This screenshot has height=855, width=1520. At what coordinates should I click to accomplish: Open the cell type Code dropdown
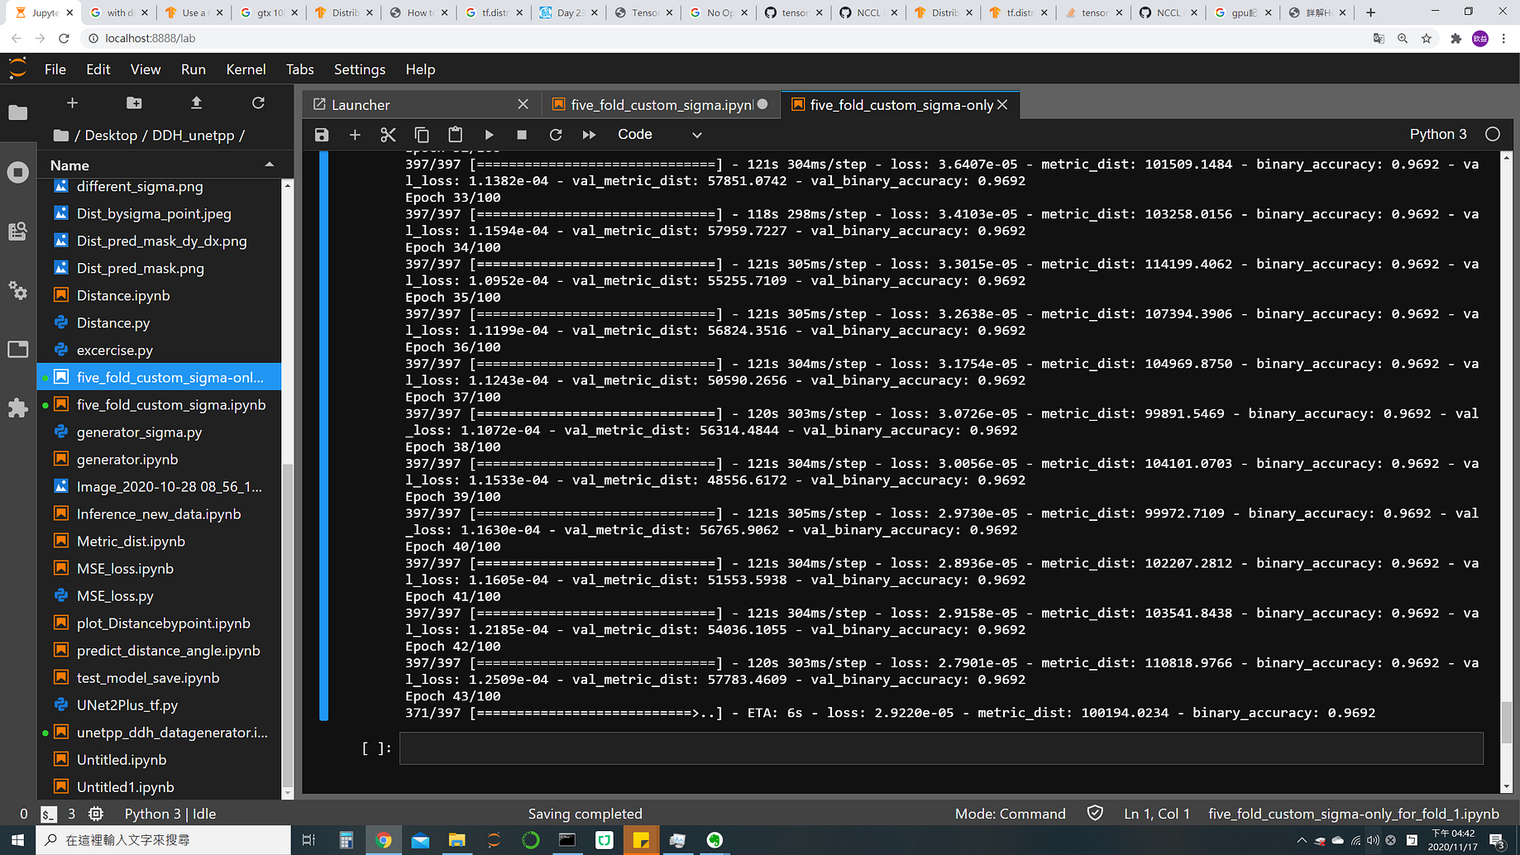(659, 134)
